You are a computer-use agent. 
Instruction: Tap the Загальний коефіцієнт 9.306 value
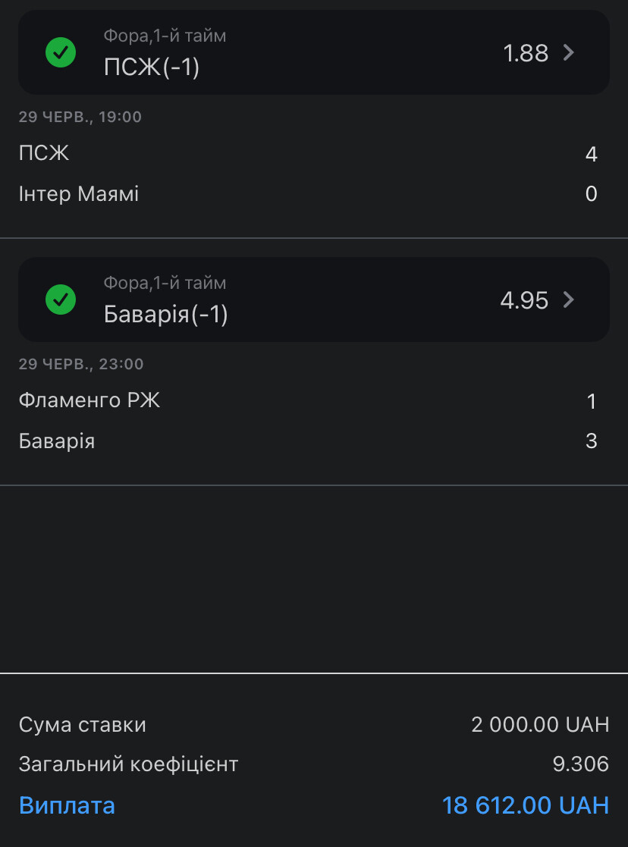point(581,764)
